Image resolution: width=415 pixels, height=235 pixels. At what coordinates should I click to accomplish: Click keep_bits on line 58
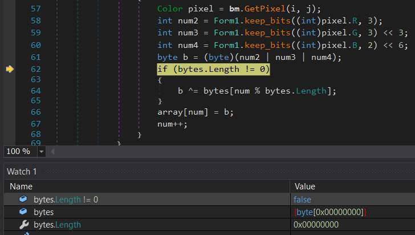pos(267,21)
